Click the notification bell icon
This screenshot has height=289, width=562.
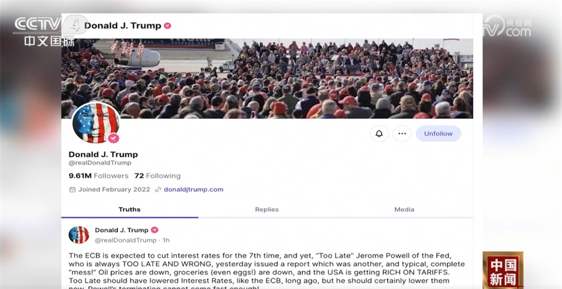click(379, 134)
